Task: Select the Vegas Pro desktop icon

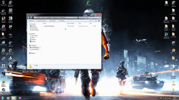Action: [x=166, y=36]
